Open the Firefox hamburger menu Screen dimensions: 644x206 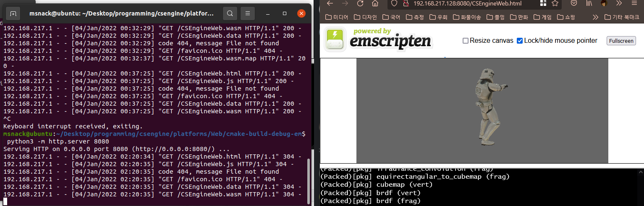[634, 3]
